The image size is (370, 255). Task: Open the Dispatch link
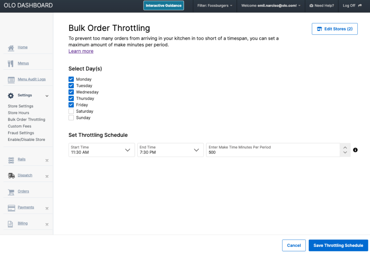(x=25, y=175)
